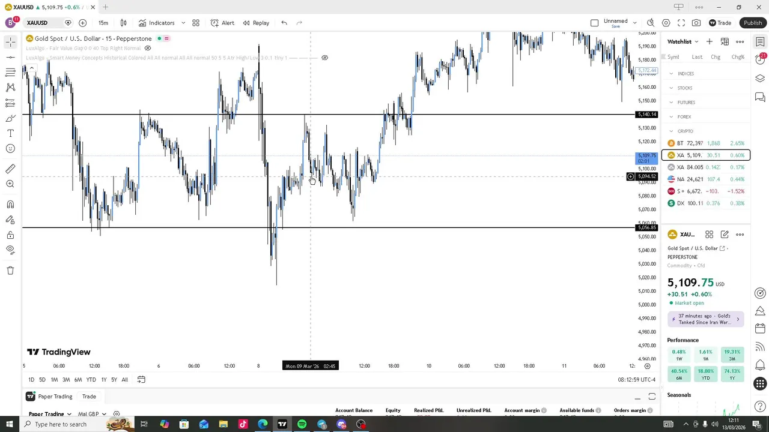Select the text annotation tool

click(x=10, y=133)
